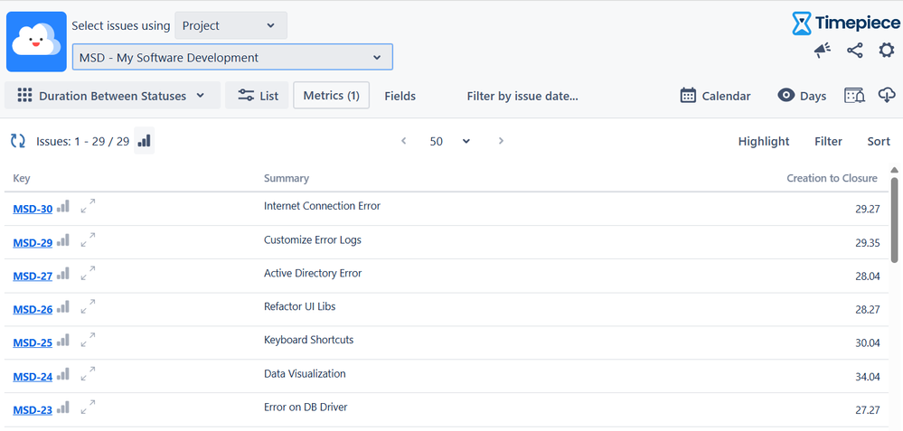Viewport: 903px width, 431px height.
Task: Go to previous page arrow
Action: point(404,140)
